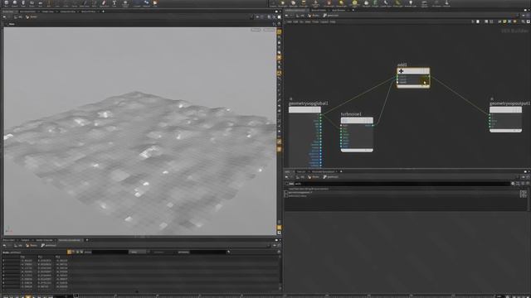Switch to the Asset Browser tab
531x298 pixels.
pos(339,10)
